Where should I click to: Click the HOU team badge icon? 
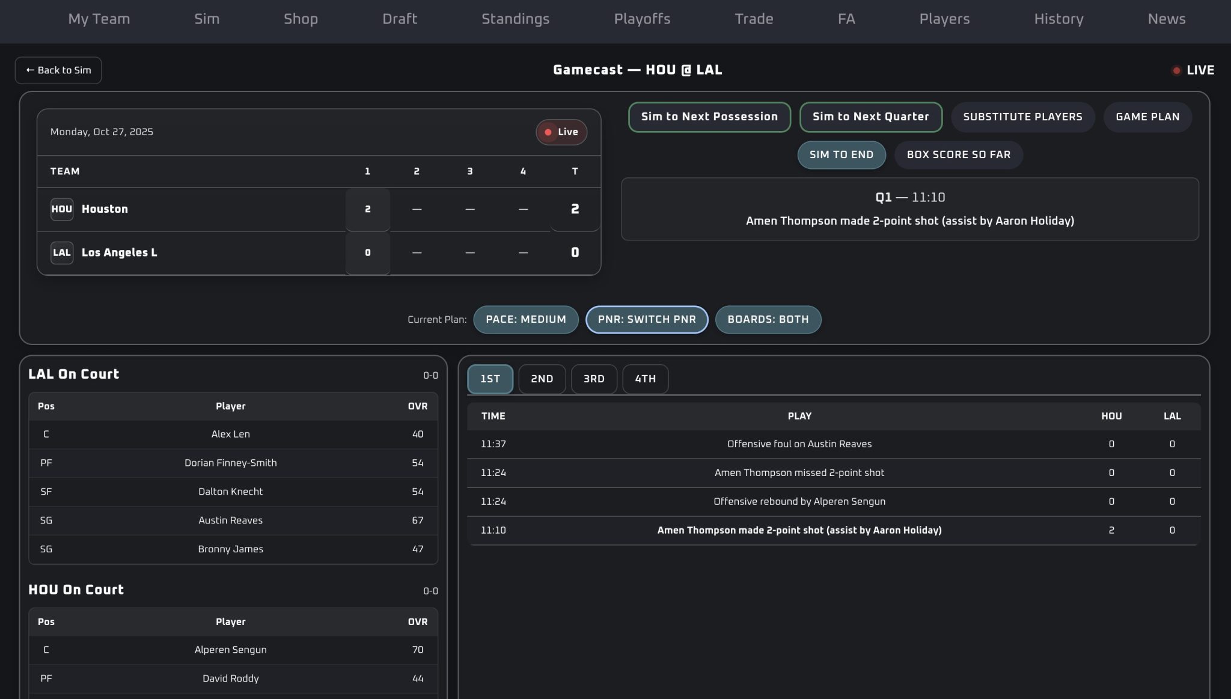click(61, 209)
